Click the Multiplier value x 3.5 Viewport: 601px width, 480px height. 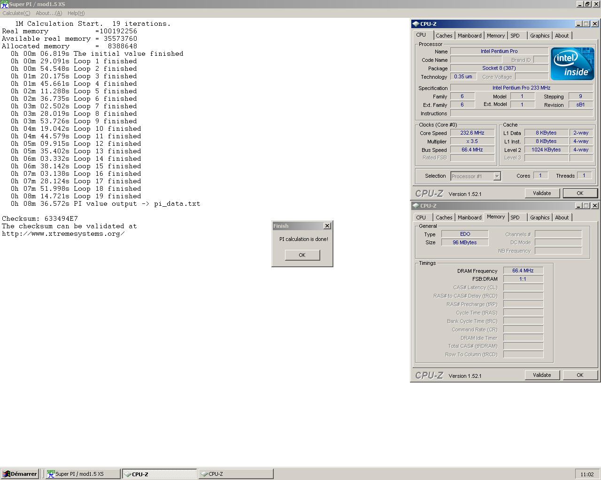472,141
